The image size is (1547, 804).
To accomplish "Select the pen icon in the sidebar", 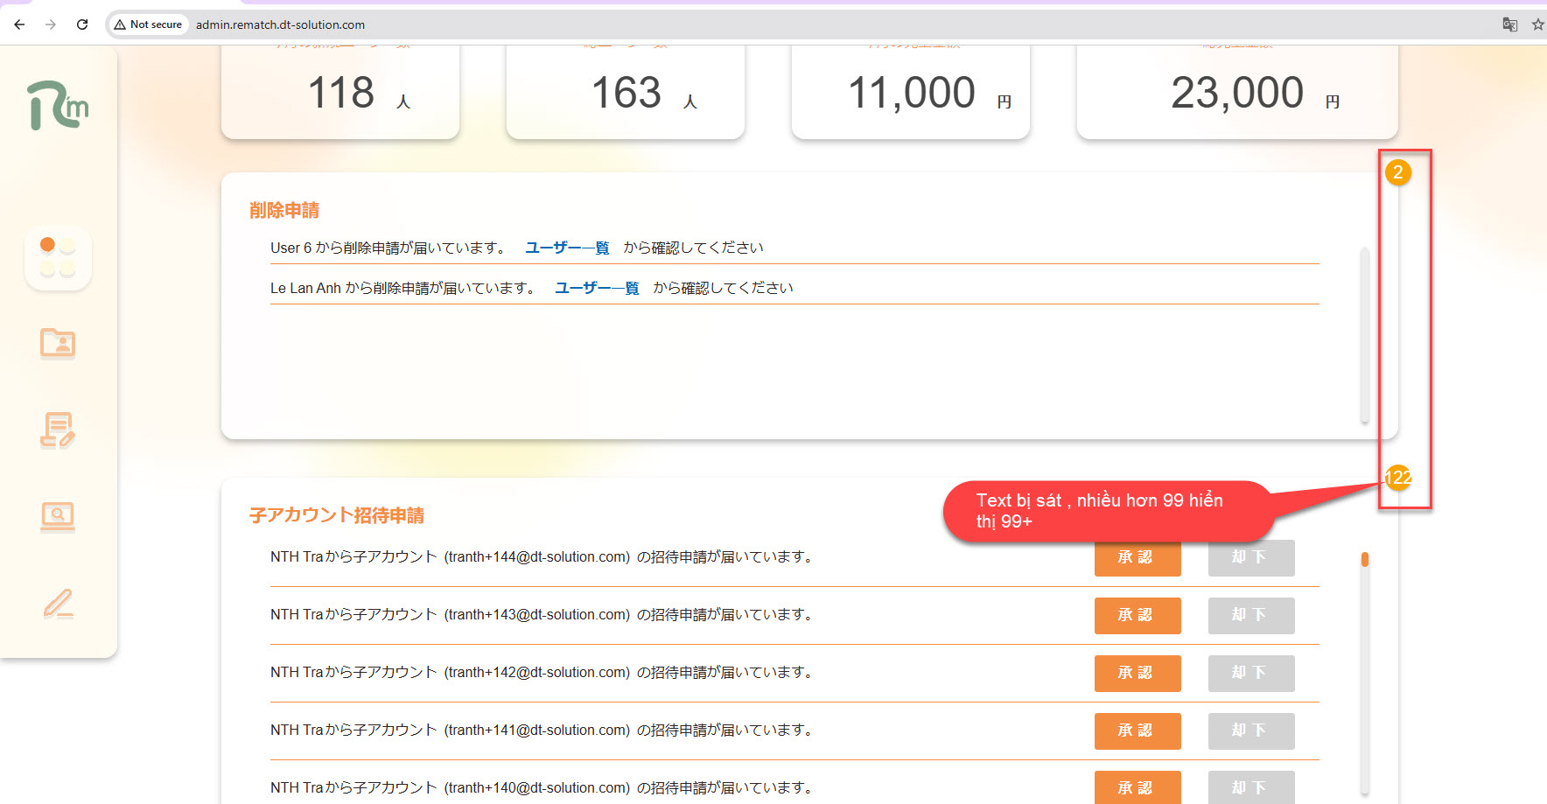I will coord(58,604).
